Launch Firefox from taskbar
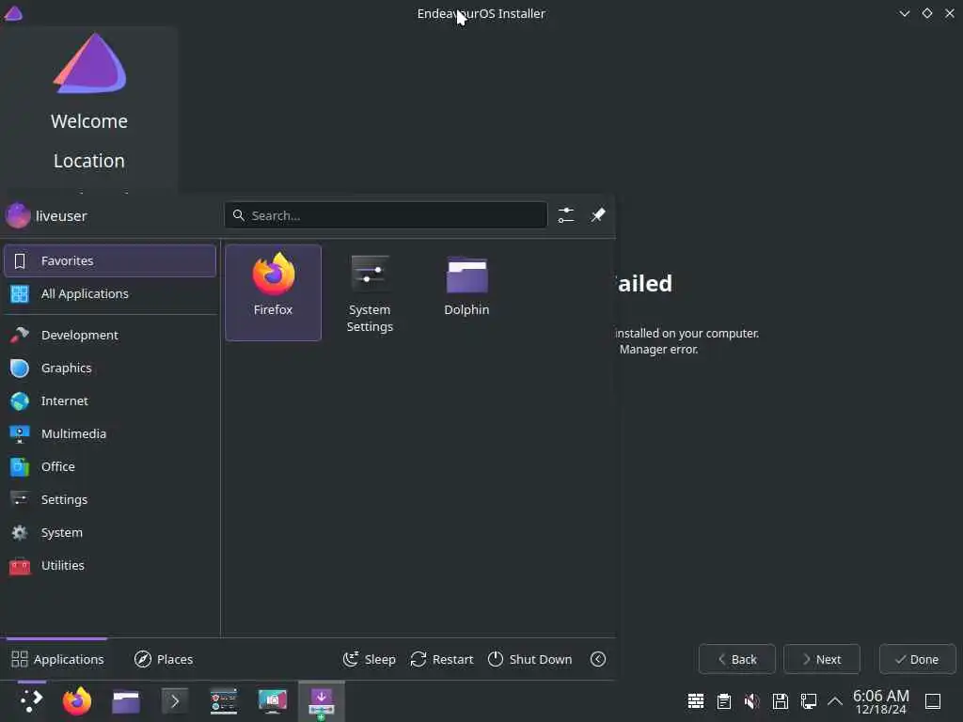The image size is (963, 722). pyautogui.click(x=77, y=701)
